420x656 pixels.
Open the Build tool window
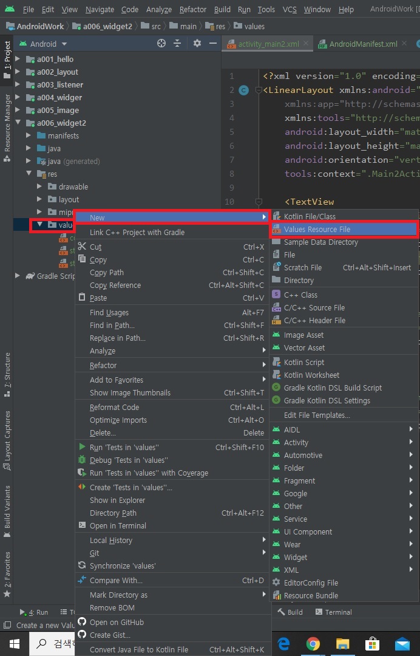tap(291, 612)
